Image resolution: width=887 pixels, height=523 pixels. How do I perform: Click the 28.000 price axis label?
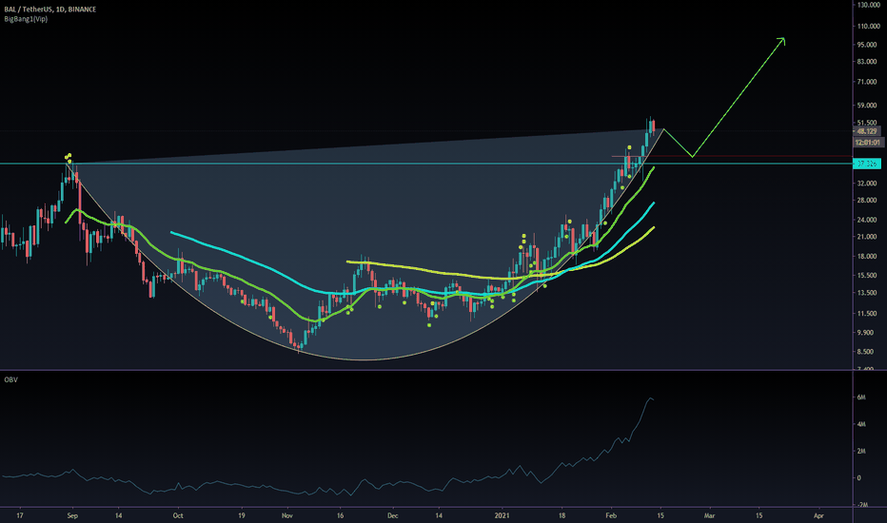tap(867, 200)
